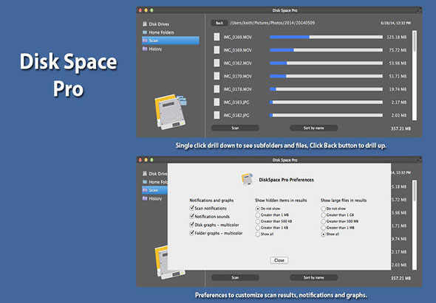Select hidden items 'Greater than 500 KB'
The height and width of the screenshot is (303, 436).
(x=257, y=221)
